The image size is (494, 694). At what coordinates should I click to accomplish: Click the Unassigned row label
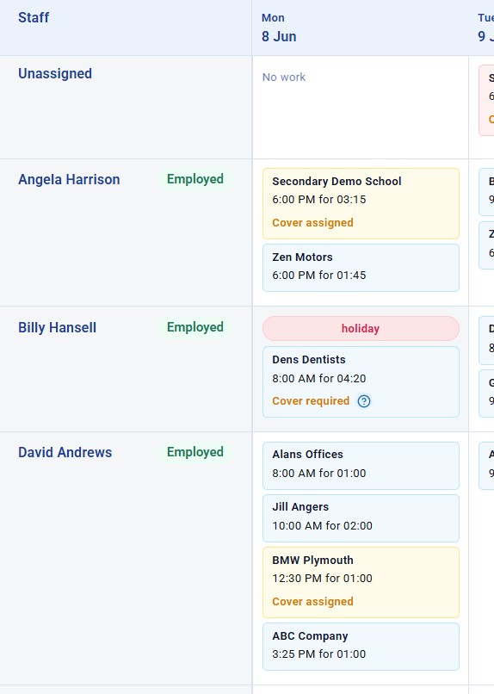(55, 73)
